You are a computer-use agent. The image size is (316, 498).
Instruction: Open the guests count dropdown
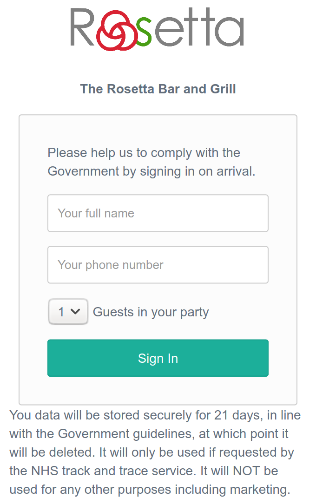pos(68,312)
